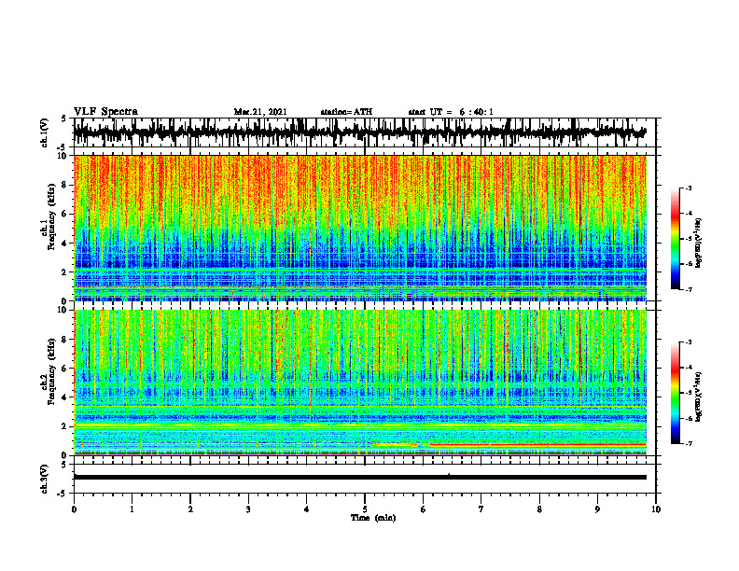Click the 'VLF Spectra' plot title
Screen dimensions: 739x571
coord(105,112)
